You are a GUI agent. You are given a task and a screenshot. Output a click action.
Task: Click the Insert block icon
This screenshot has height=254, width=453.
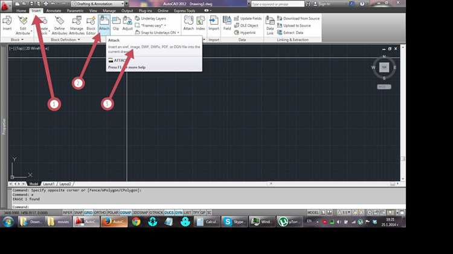(x=7, y=23)
